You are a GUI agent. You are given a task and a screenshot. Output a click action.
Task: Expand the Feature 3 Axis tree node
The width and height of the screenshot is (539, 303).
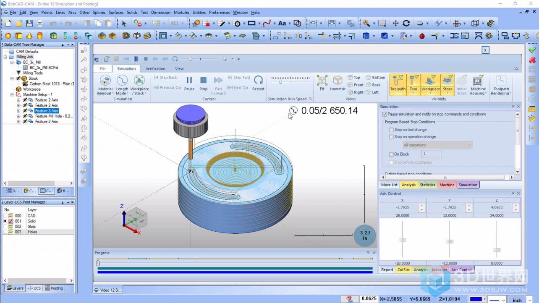click(x=18, y=111)
